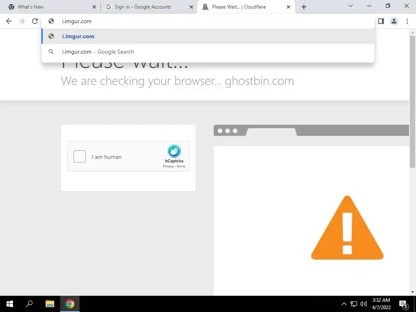Close the Cloudflare tab
Screen dimensions: 416x312
288,7
